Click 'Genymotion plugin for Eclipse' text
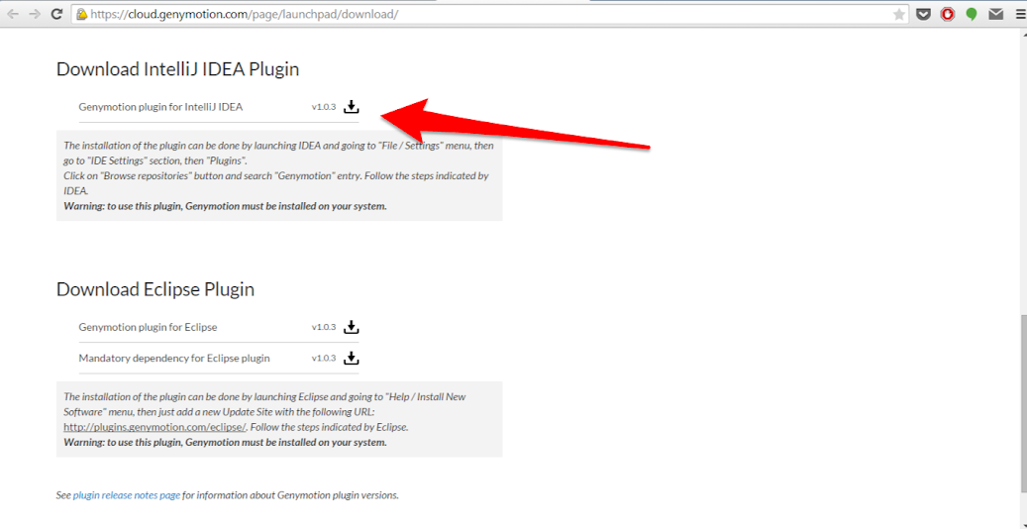The width and height of the screenshot is (1027, 529). [x=148, y=327]
